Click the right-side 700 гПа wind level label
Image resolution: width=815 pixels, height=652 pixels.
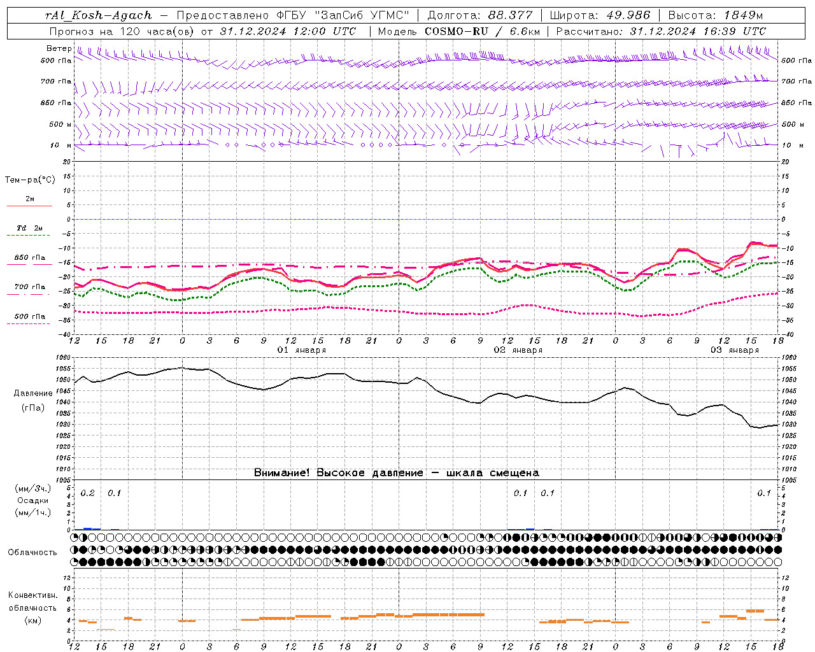tap(796, 81)
